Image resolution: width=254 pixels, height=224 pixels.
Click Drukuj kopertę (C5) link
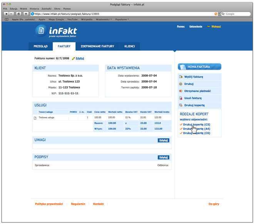click(x=197, y=125)
